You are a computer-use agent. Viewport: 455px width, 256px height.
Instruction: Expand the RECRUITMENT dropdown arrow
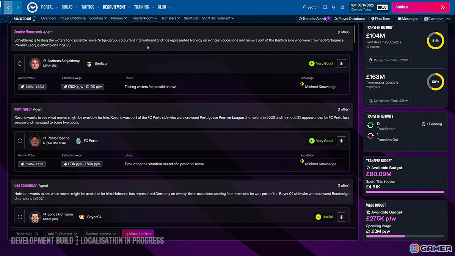(129, 7)
